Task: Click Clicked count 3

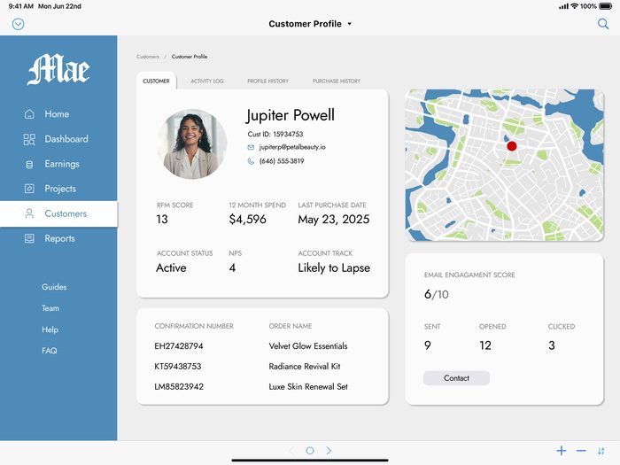Action: [x=552, y=345]
